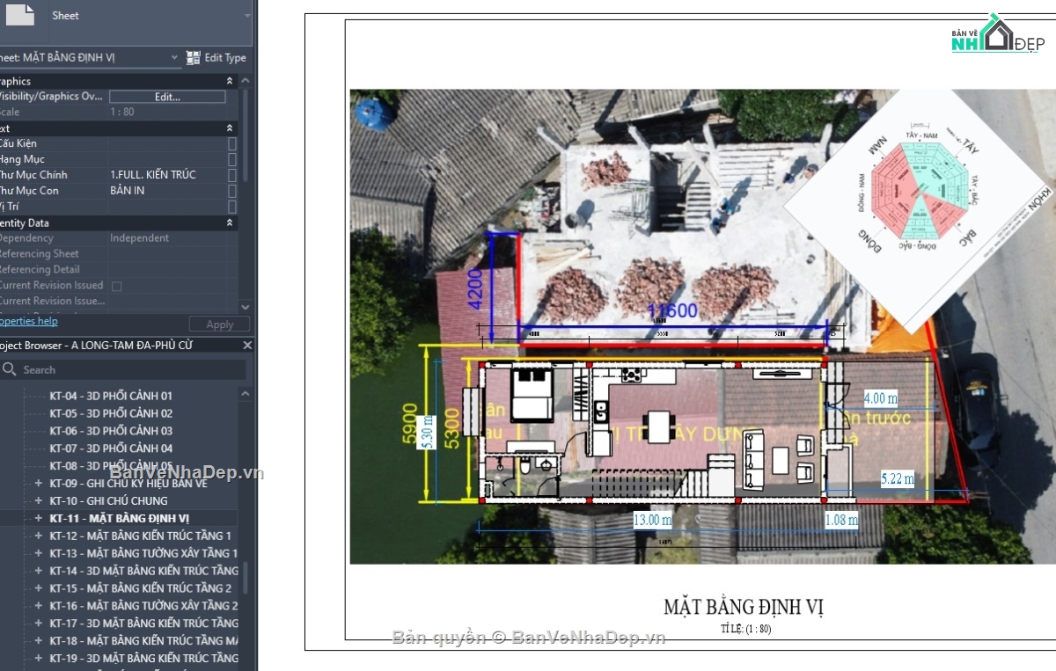The height and width of the screenshot is (671, 1056).
Task: Click the Edit Type icon
Action: [194, 58]
